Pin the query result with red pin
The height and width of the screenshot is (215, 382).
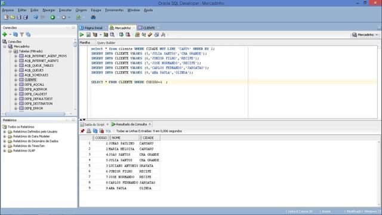pos(82,131)
